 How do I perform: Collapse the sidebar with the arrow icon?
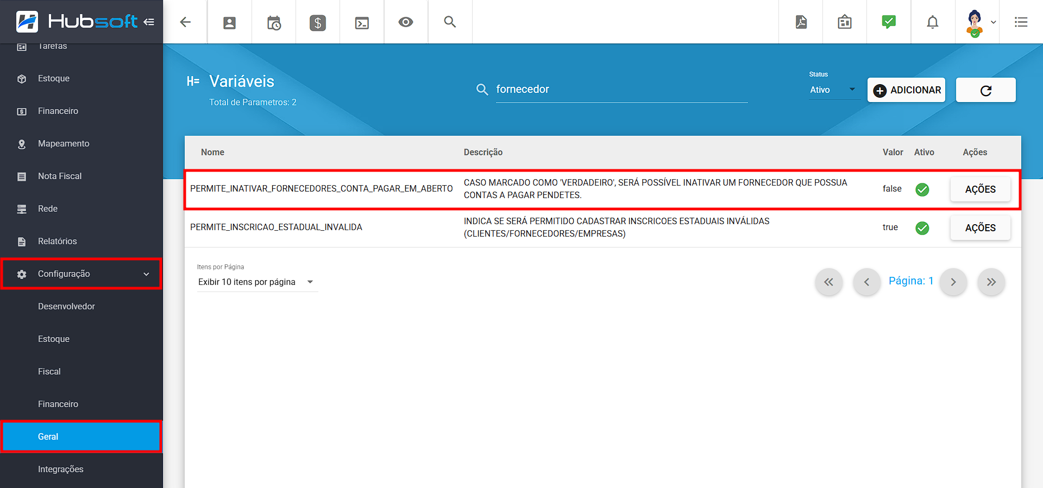(x=149, y=22)
